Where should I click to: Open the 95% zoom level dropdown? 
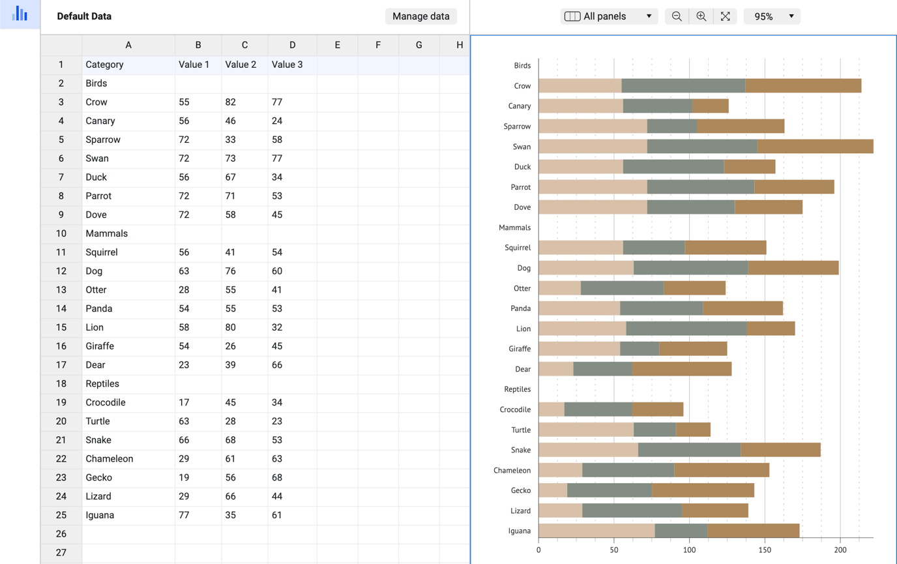tap(772, 16)
